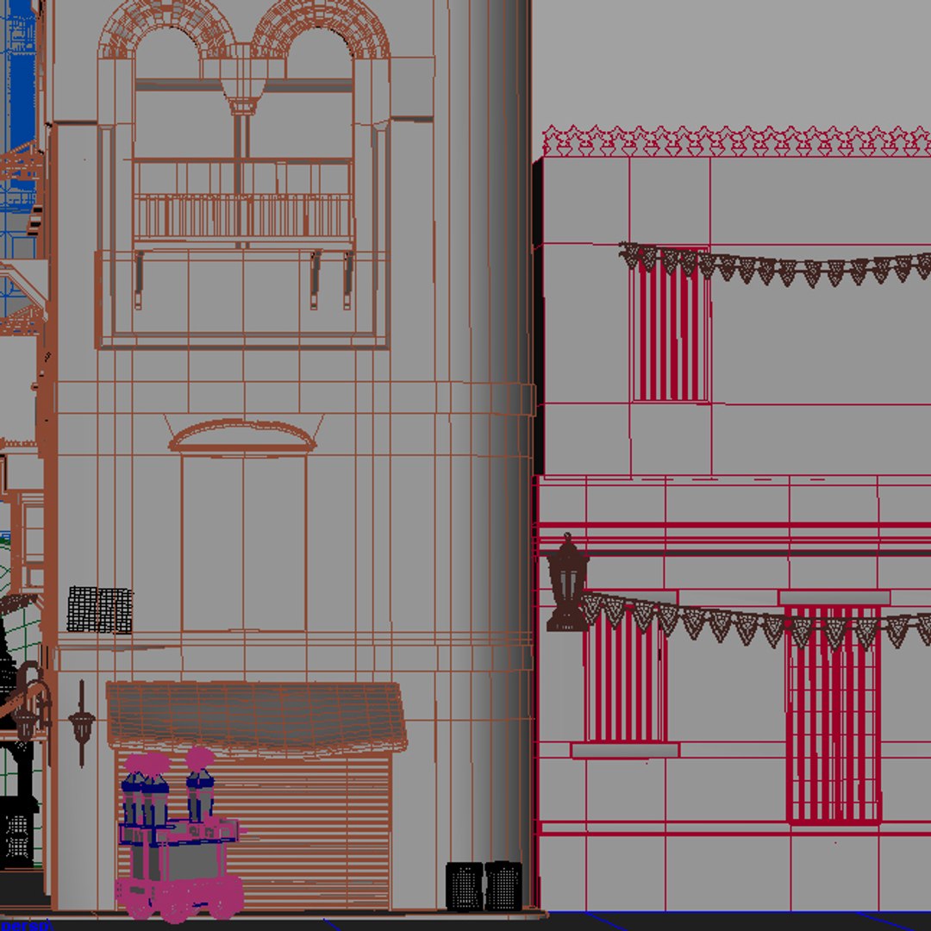Select the black crates at the column base
The width and height of the screenshot is (931, 931).
tap(484, 886)
